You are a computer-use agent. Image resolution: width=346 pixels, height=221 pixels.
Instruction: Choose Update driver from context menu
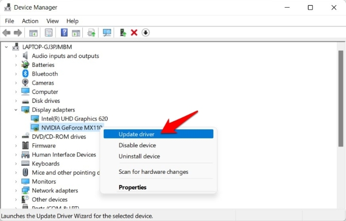tap(159, 134)
